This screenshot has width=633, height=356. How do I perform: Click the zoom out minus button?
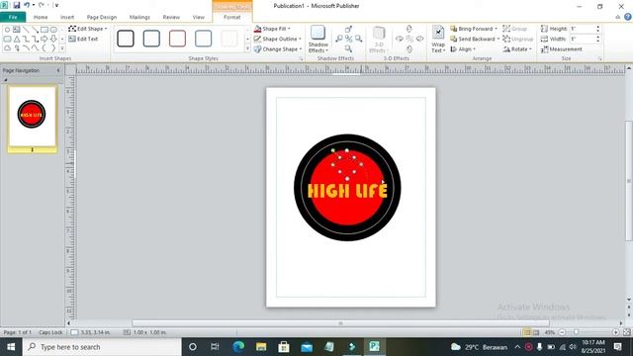tap(562, 332)
